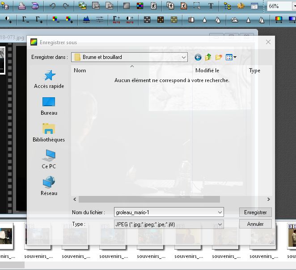Apply the rainbow gradient icon
Viewport: 296px width, 270px height.
click(x=279, y=20)
